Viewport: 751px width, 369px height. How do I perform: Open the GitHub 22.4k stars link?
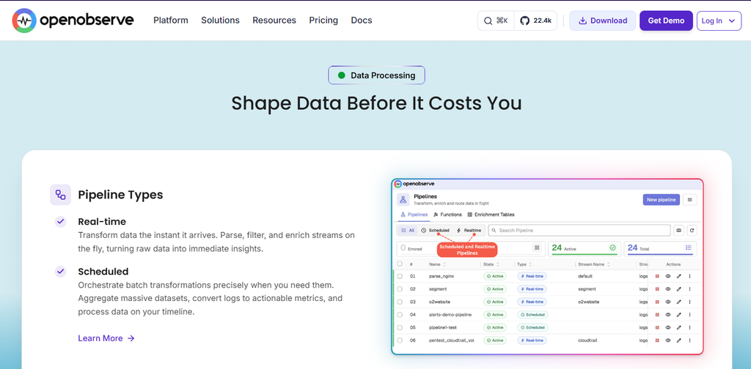[535, 20]
